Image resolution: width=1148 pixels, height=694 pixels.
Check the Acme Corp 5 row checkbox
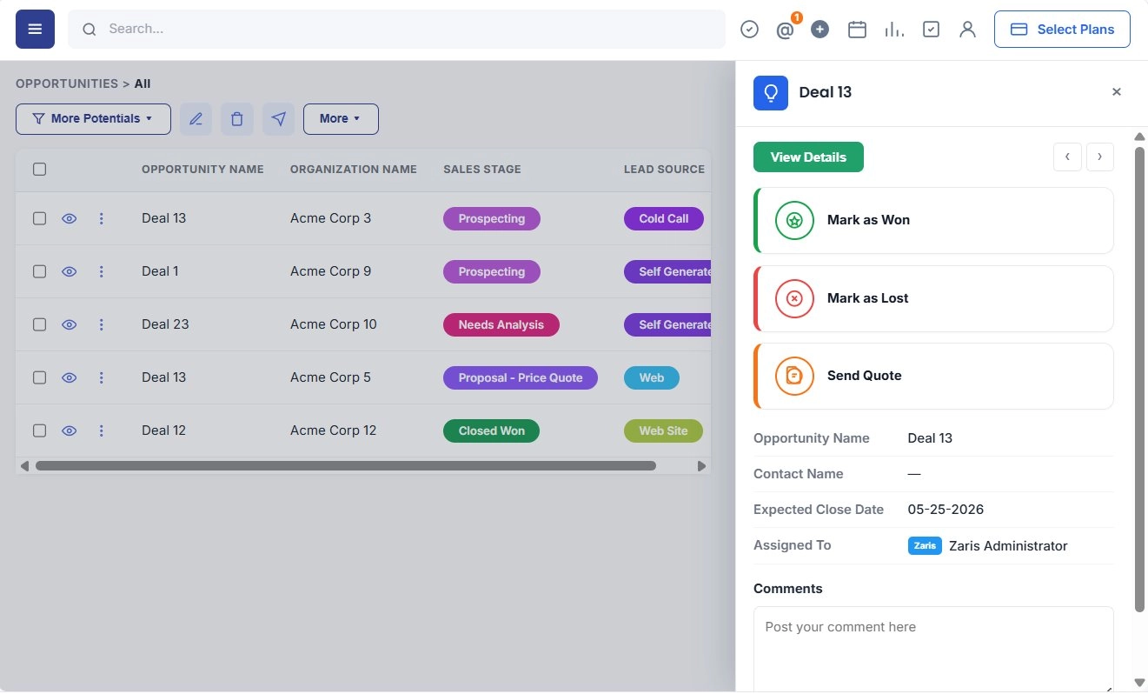coord(39,377)
